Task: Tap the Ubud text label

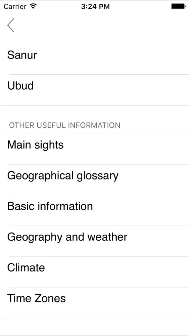Action: (x=20, y=86)
